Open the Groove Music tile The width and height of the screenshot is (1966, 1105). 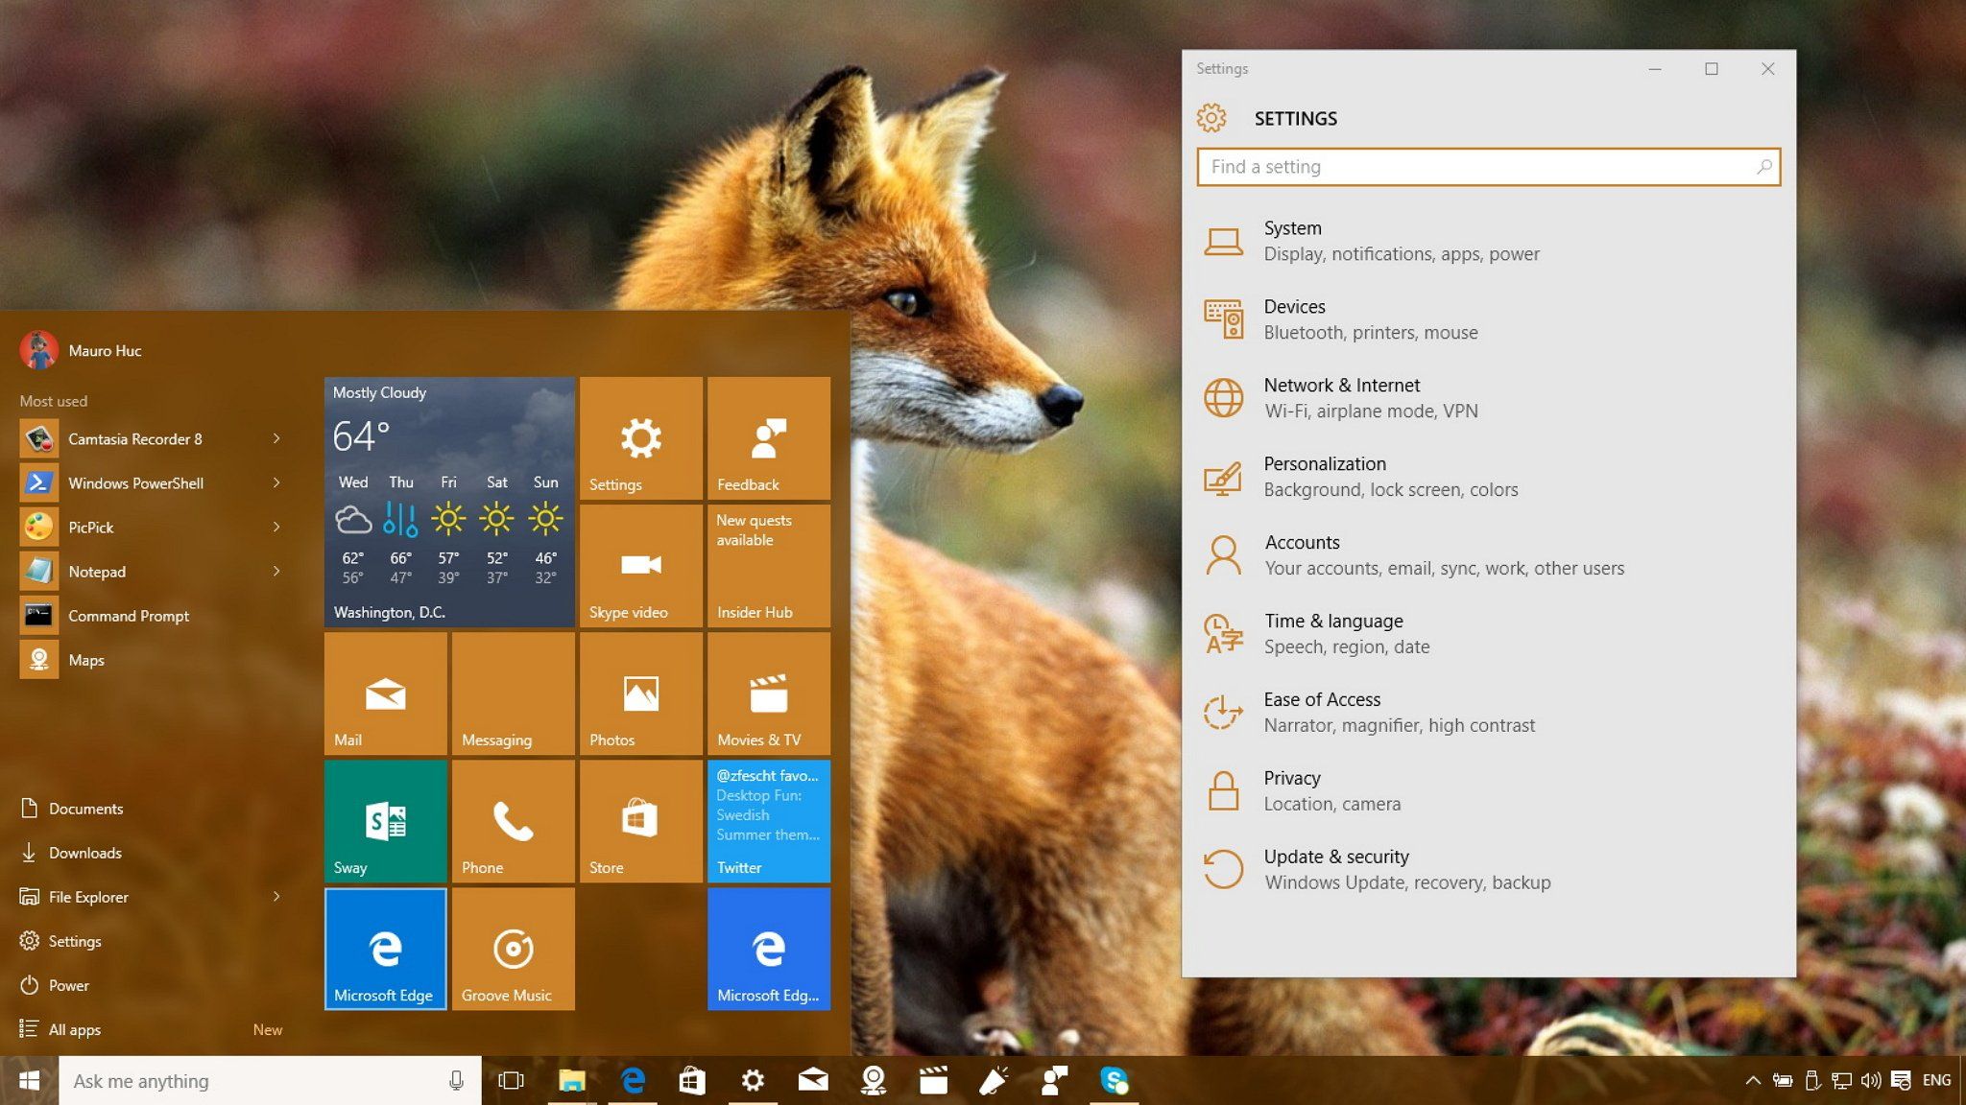point(513,949)
